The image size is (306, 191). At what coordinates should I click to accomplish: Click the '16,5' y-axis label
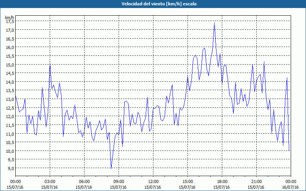pyautogui.click(x=10, y=39)
